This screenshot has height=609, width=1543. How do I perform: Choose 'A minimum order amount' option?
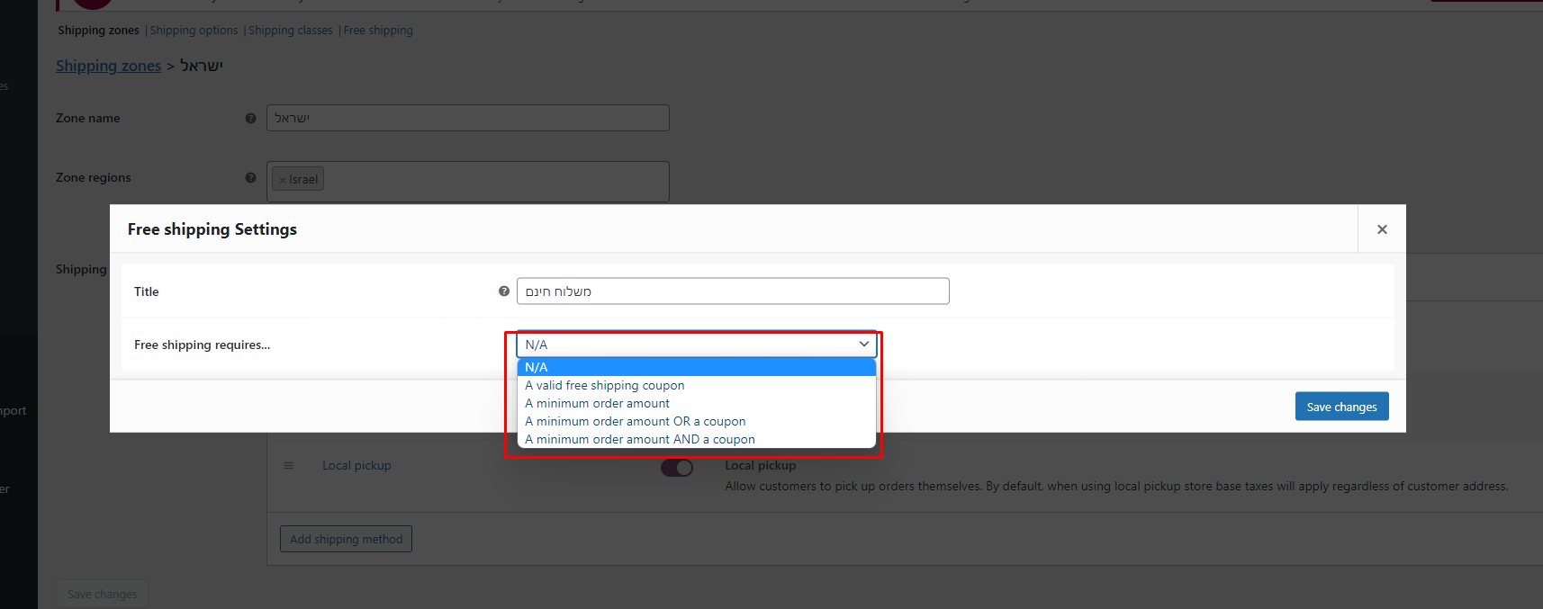(598, 403)
